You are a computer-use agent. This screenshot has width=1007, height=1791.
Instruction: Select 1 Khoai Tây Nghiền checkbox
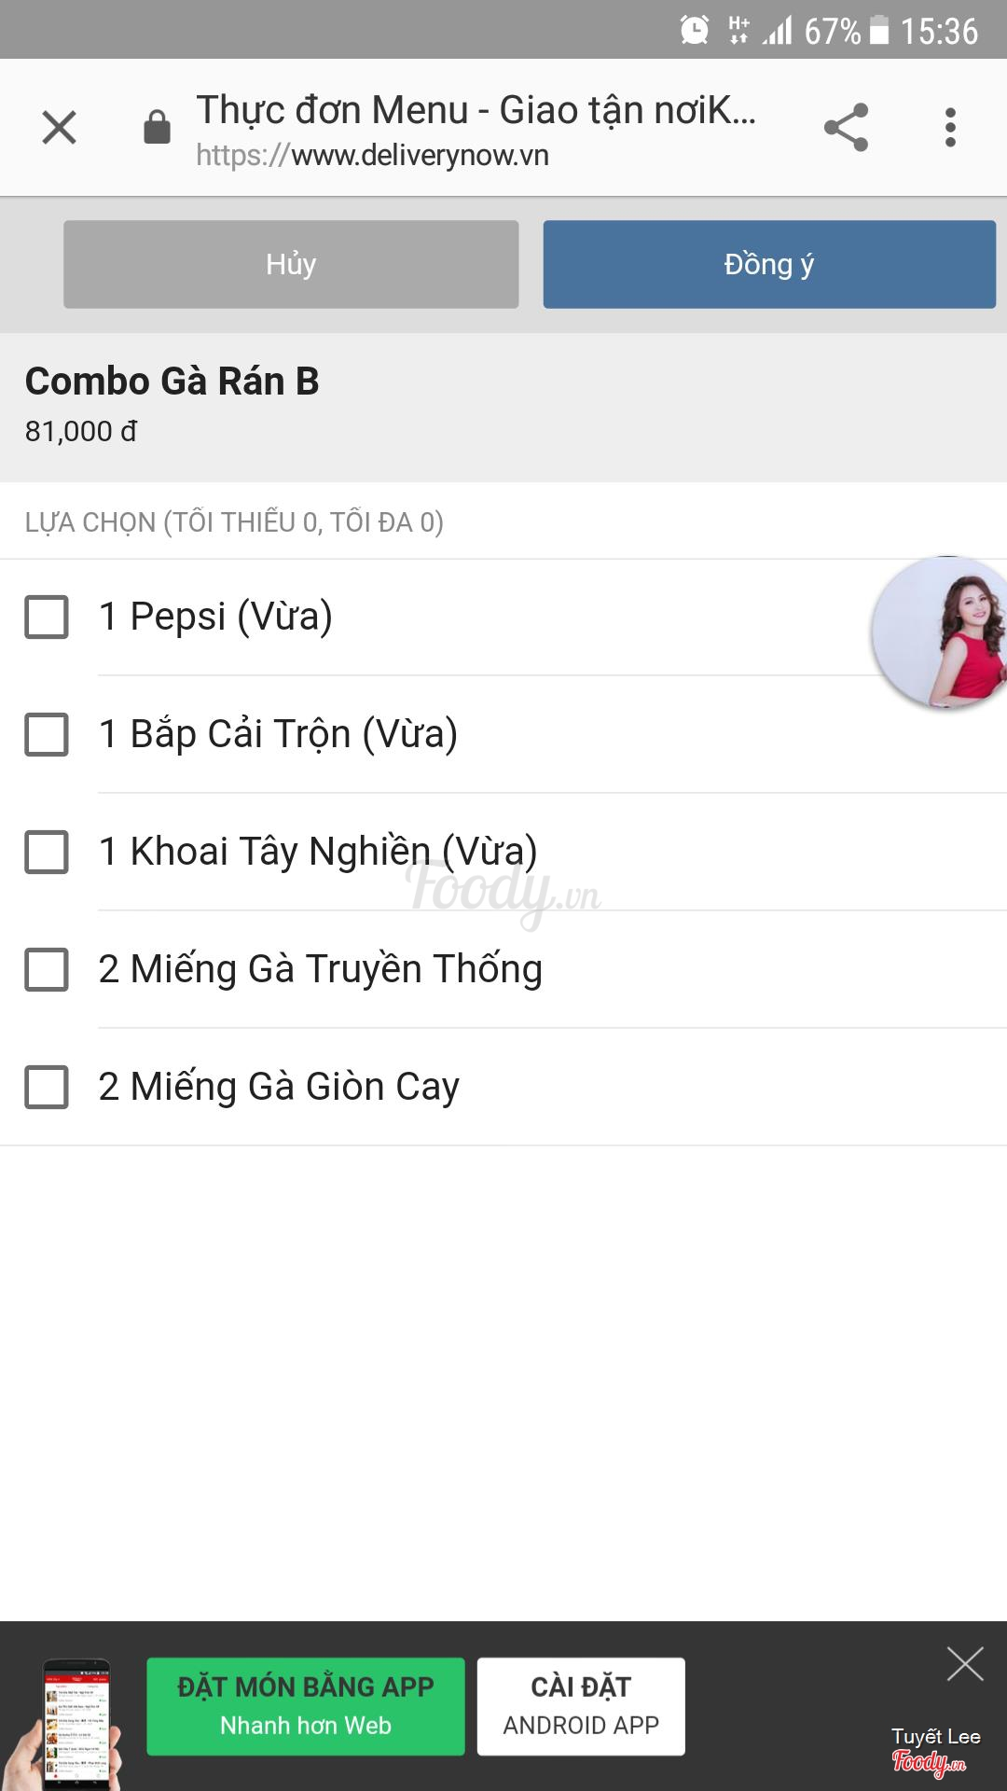coord(47,852)
